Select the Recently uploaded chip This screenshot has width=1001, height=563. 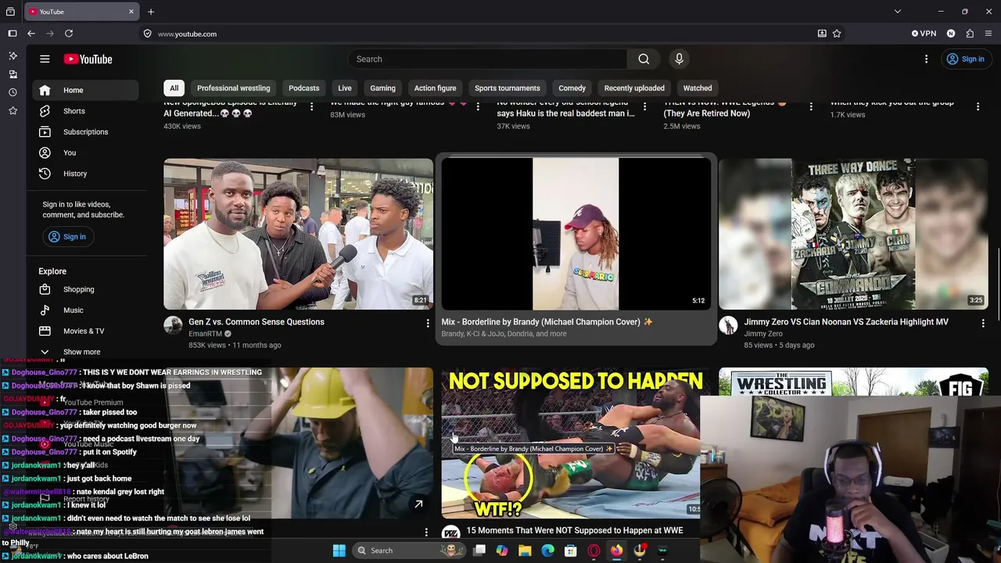tap(634, 88)
